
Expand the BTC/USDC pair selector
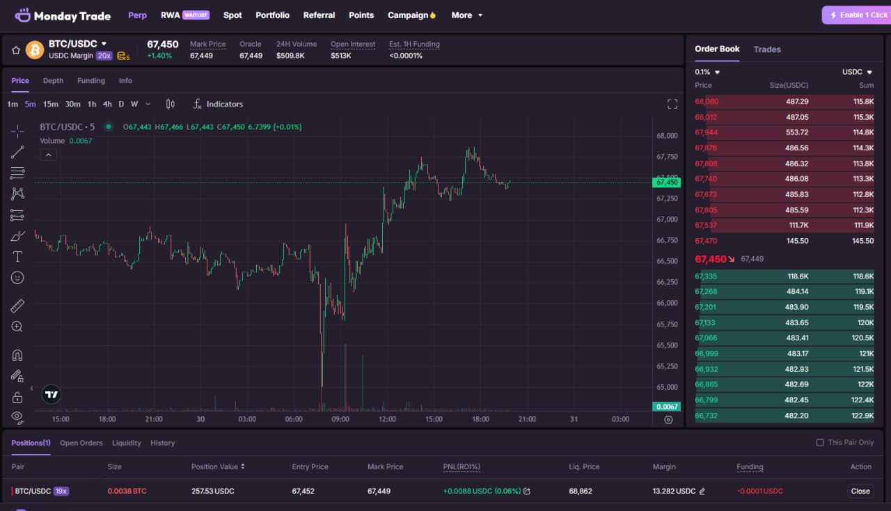tap(104, 44)
